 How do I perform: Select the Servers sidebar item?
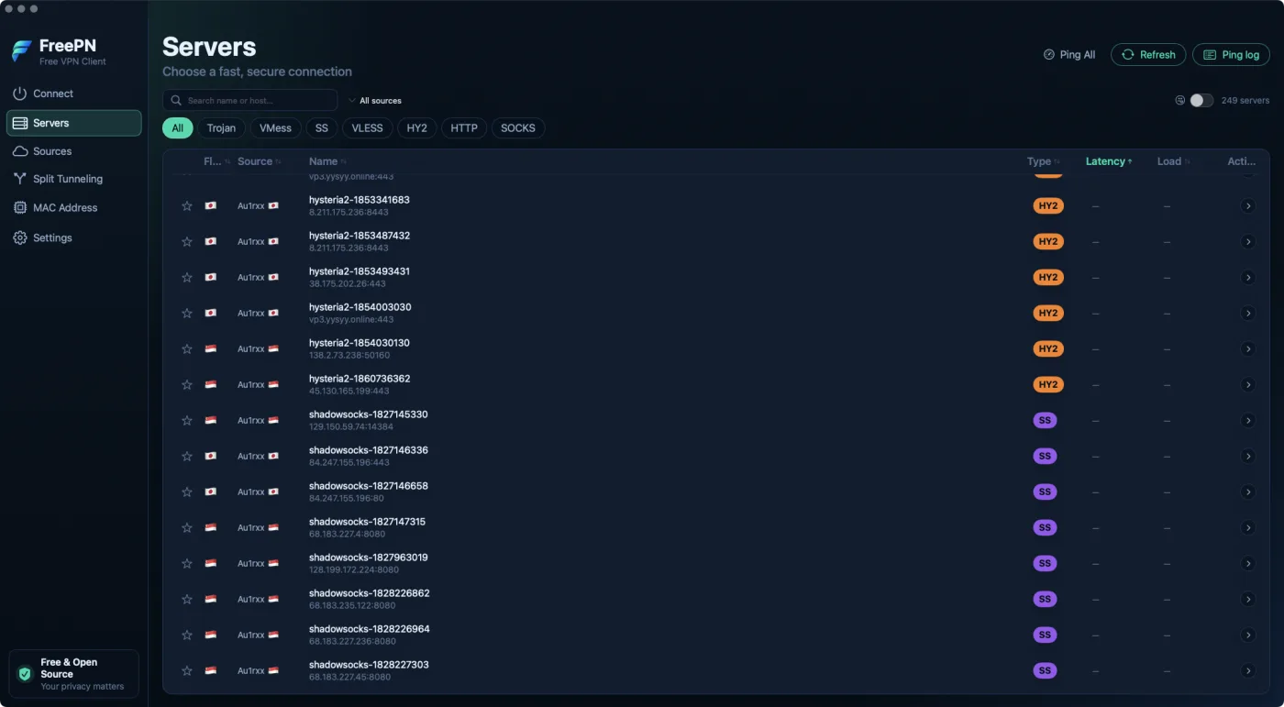pyautogui.click(x=73, y=123)
